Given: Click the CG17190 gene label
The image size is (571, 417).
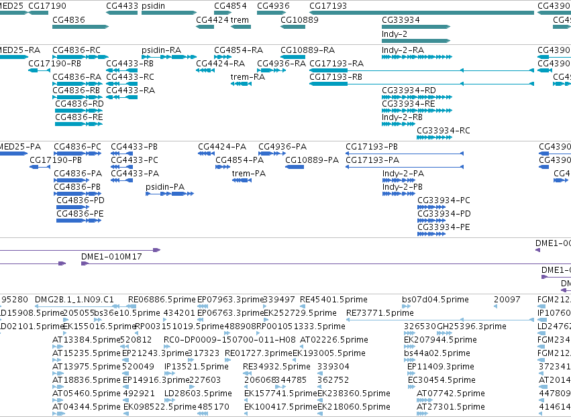Looking at the screenshot, I should pyautogui.click(x=47, y=6).
